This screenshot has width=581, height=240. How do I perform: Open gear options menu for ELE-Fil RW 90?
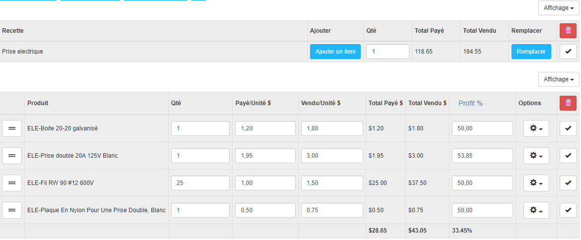(536, 183)
